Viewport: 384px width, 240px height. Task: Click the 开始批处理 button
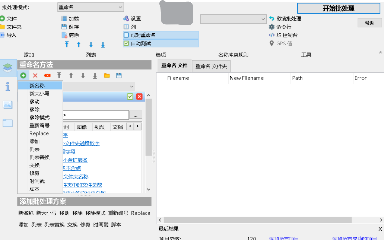tap(338, 8)
